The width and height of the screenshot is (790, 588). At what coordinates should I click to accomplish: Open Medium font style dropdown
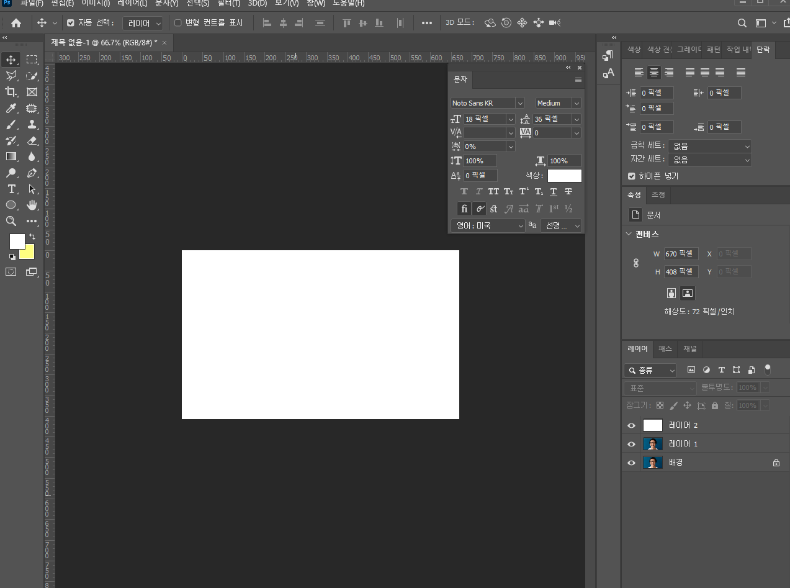577,103
